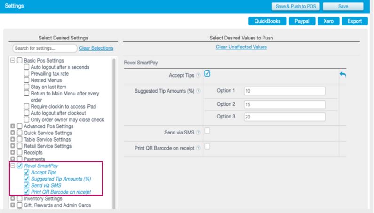Click the Option 2 tip amount field

(284, 104)
